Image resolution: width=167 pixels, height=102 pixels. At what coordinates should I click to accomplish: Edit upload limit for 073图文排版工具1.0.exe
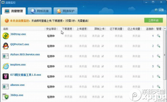pyautogui.click(x=103, y=76)
